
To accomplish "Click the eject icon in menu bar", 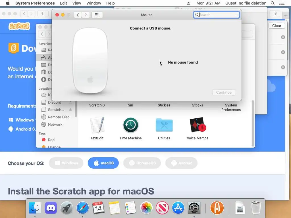I will point(188,3).
